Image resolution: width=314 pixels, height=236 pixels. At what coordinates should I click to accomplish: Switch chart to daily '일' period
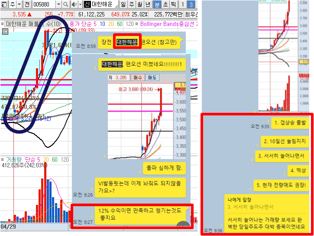point(123,4)
